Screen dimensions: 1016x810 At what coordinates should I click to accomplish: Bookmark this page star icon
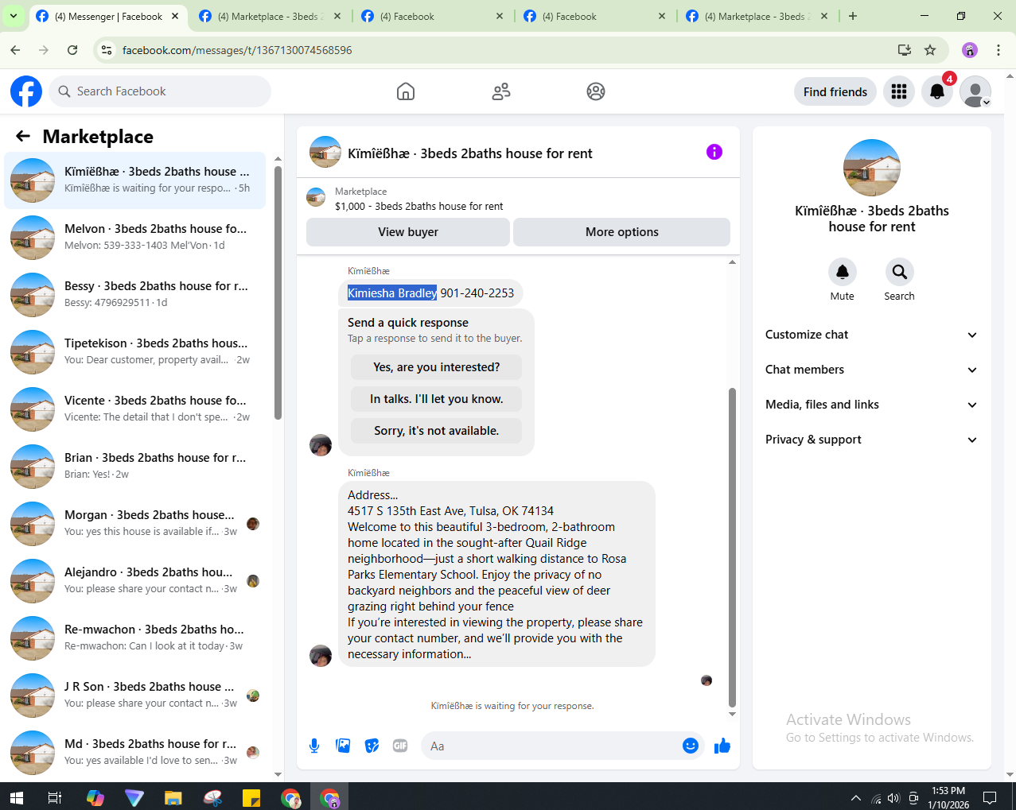[930, 50]
